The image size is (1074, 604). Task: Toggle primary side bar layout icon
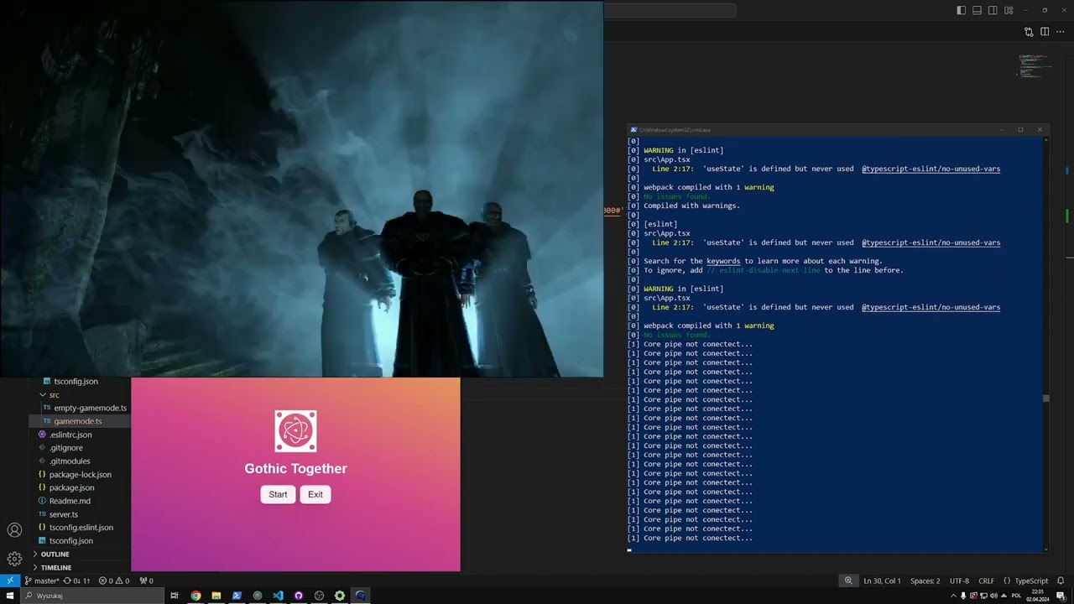click(961, 10)
